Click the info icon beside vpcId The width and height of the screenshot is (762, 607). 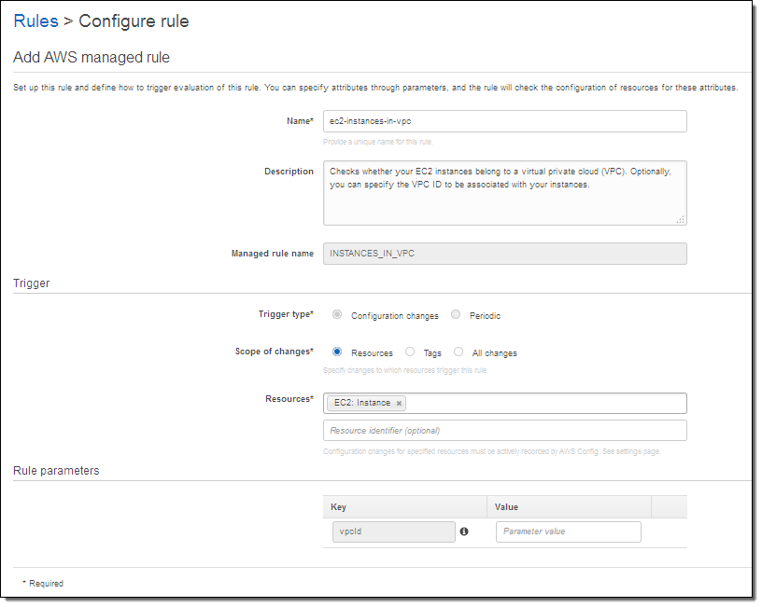coord(464,531)
